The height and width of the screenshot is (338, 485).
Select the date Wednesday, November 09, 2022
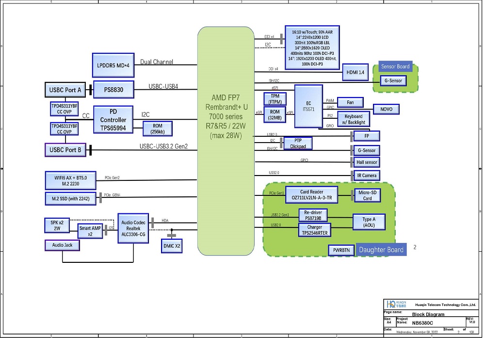[x=417, y=332]
